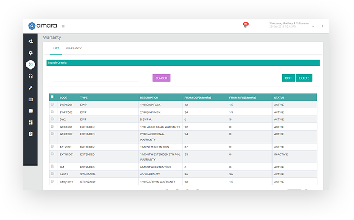Screen dimensions: 354x220
Task: Click '1 YR. ADDITIONAL WARRANTY' description
Action: (160, 127)
